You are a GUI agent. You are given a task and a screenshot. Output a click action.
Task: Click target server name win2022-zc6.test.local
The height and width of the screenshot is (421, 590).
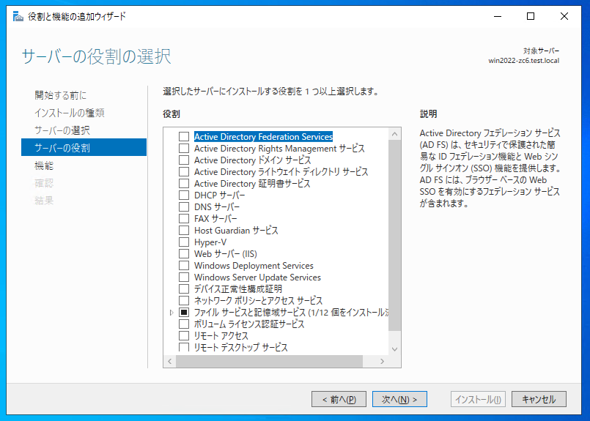click(x=524, y=61)
